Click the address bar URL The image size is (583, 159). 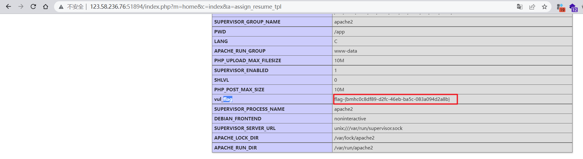185,6
